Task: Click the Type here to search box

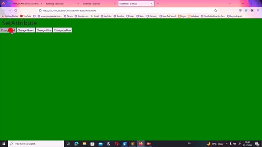Action: (x=36, y=144)
